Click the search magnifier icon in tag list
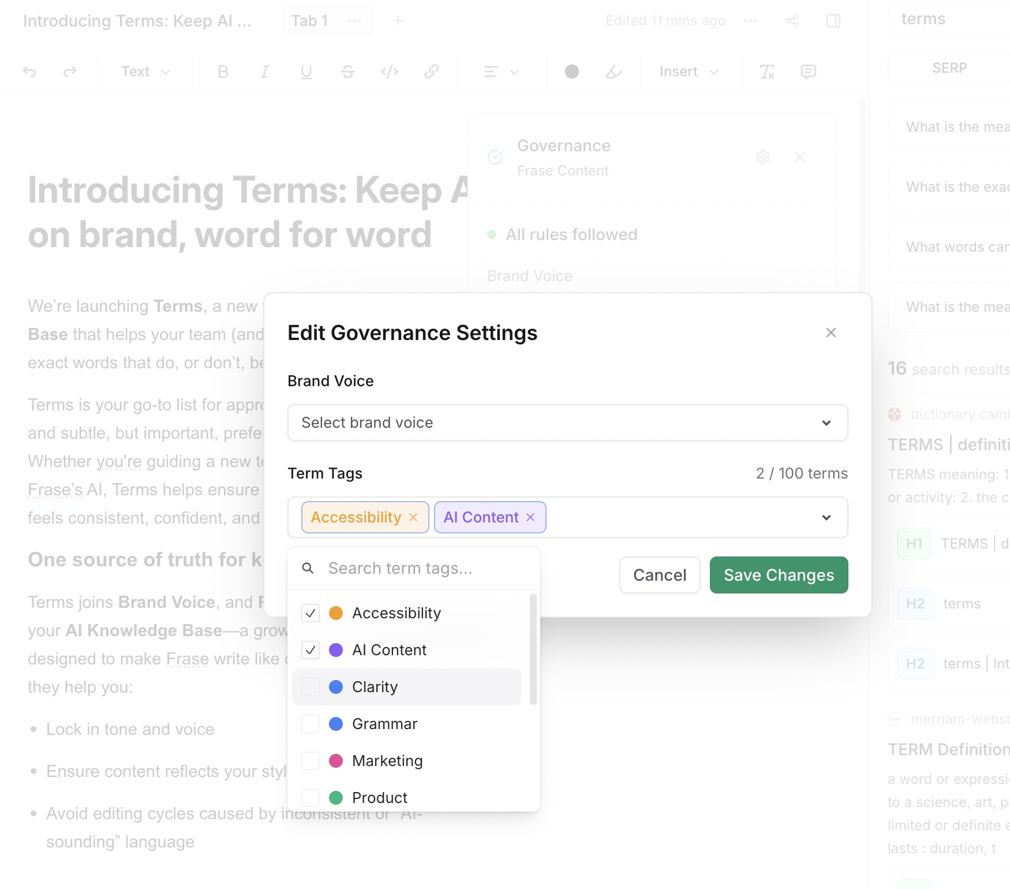Image resolution: width=1010 pixels, height=889 pixels. coord(308,569)
